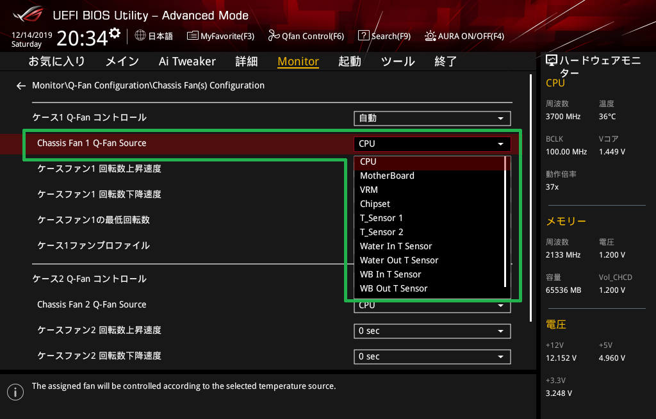
Task: Open Qfan Control(F6)
Action: coord(306,36)
